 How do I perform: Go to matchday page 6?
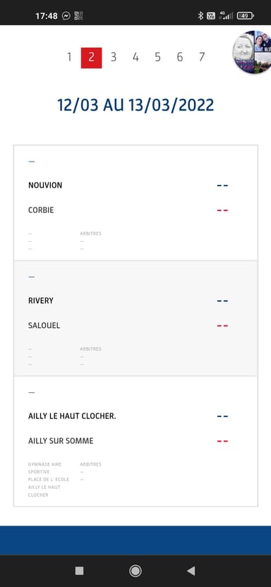coord(180,57)
